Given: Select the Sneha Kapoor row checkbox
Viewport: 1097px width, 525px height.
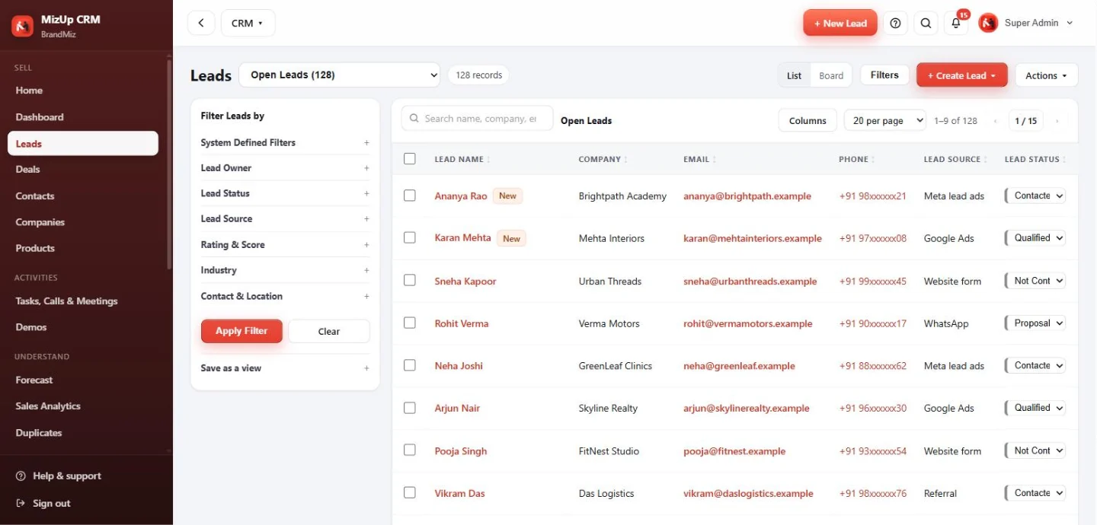Looking at the screenshot, I should [x=410, y=280].
